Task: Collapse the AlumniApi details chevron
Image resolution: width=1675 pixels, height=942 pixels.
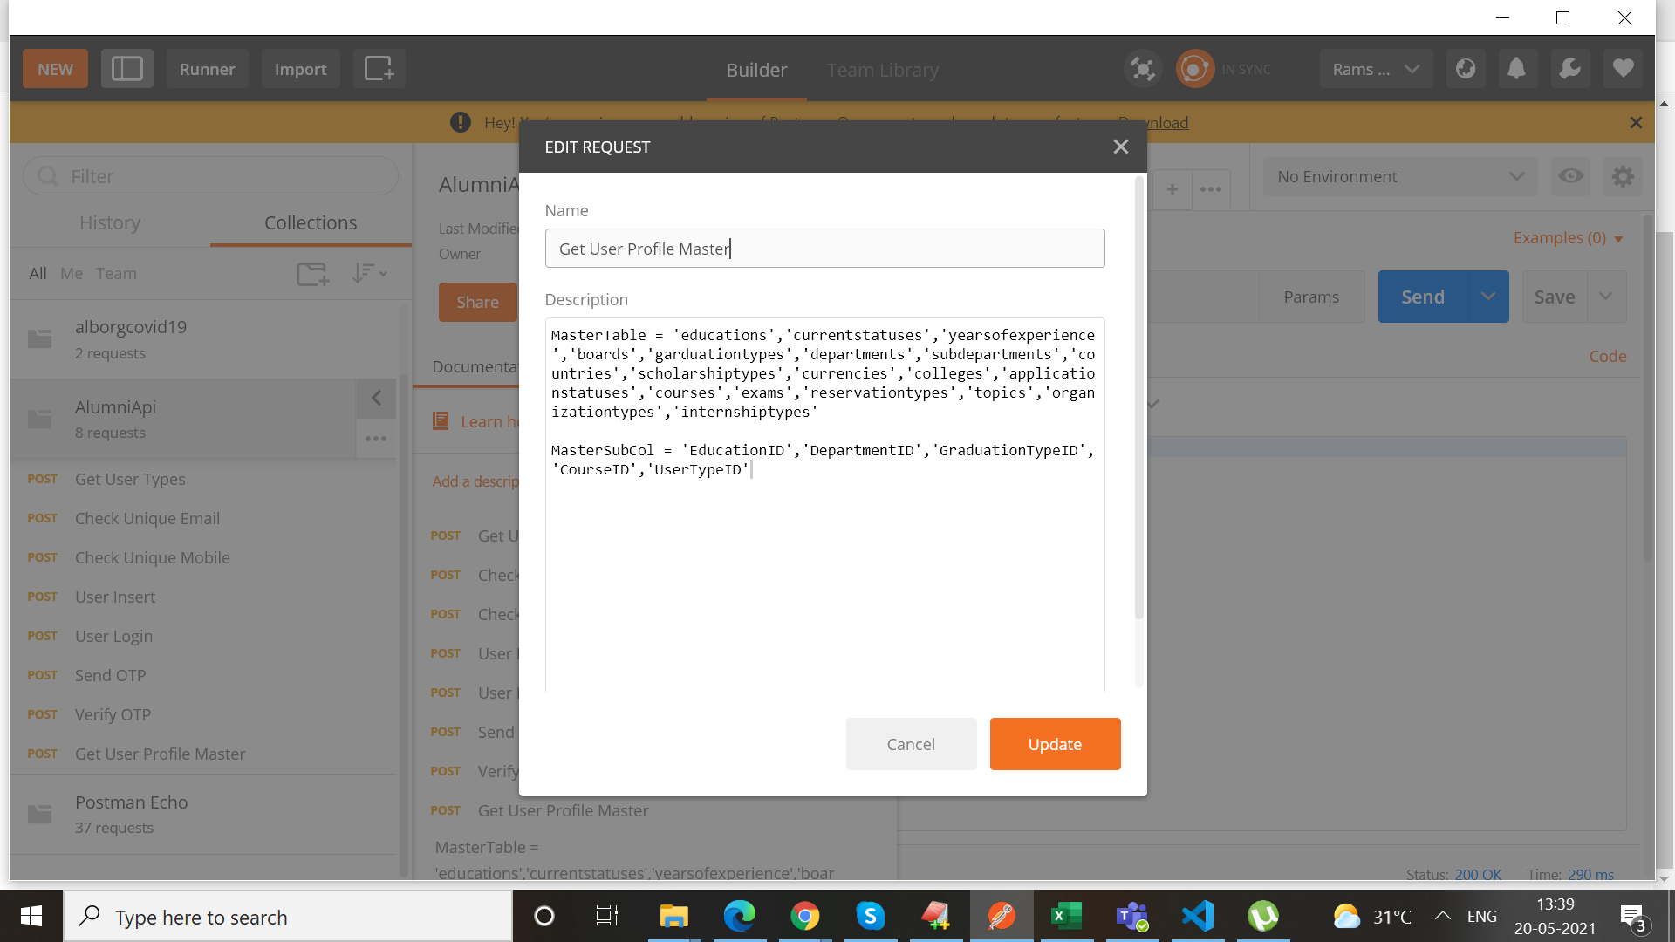Action: click(376, 399)
